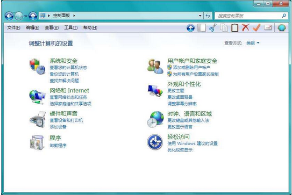Click the red X Delete toolbar icon

tap(246, 27)
